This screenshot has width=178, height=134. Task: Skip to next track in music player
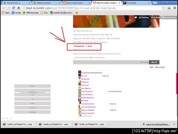click(x=11, y=118)
